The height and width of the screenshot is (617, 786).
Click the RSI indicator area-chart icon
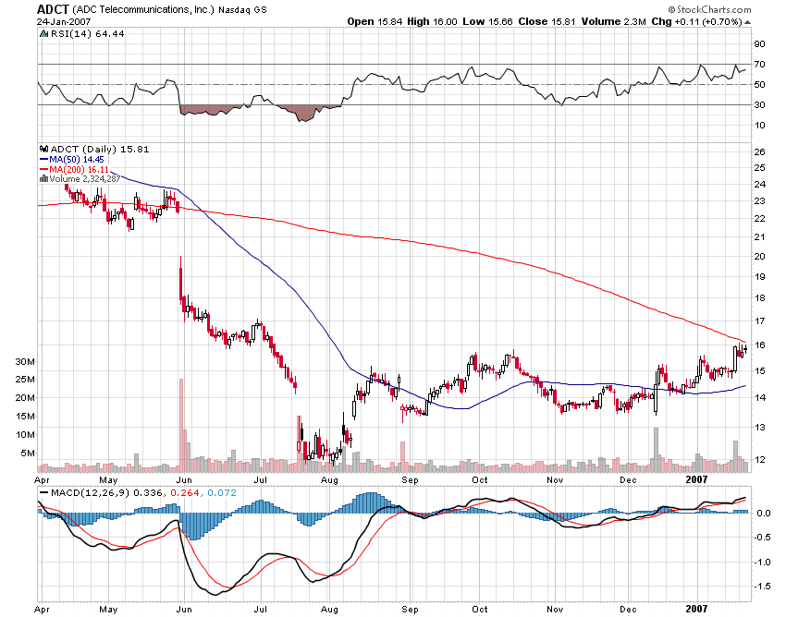click(x=43, y=33)
